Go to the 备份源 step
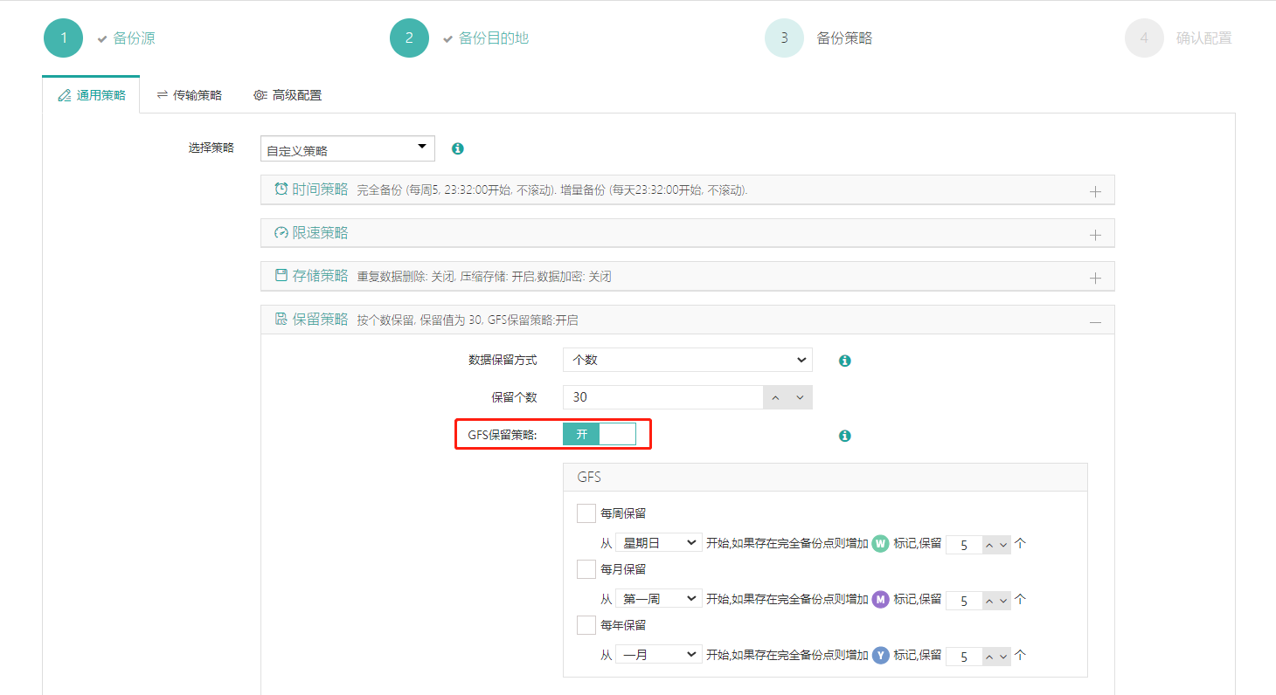 click(x=134, y=38)
